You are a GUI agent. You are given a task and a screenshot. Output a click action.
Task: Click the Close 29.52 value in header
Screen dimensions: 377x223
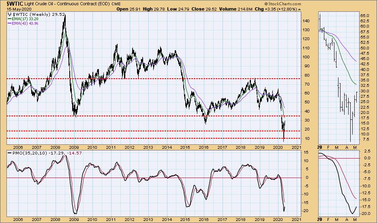[x=204, y=9]
